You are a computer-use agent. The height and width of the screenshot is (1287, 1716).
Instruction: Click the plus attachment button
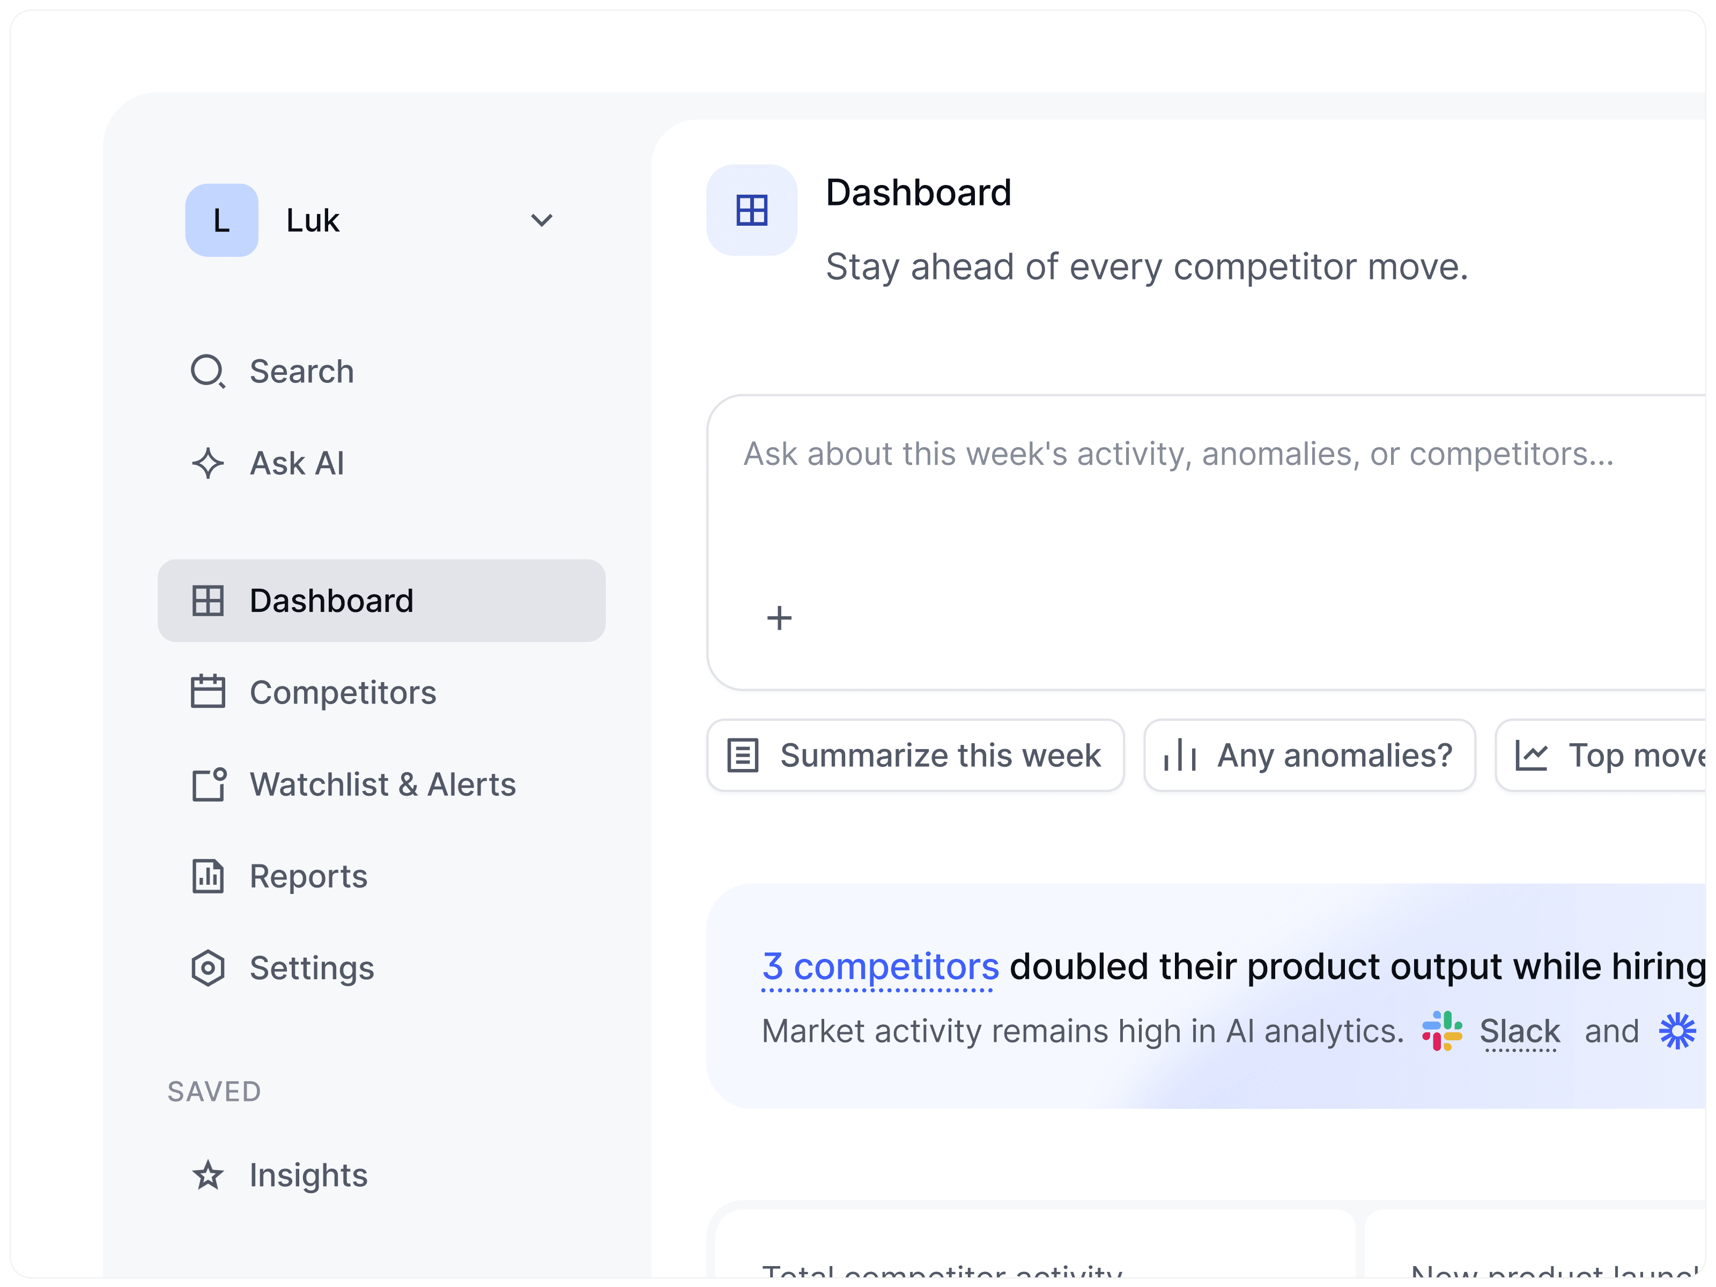click(x=779, y=618)
